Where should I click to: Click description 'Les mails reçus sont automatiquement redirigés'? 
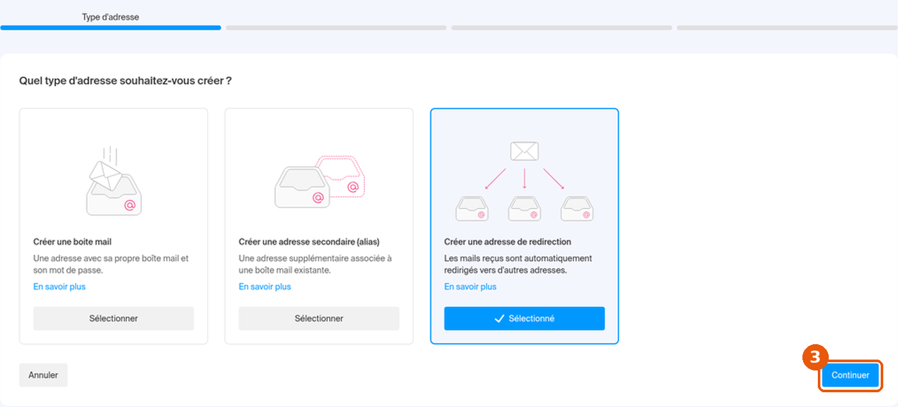(x=518, y=264)
